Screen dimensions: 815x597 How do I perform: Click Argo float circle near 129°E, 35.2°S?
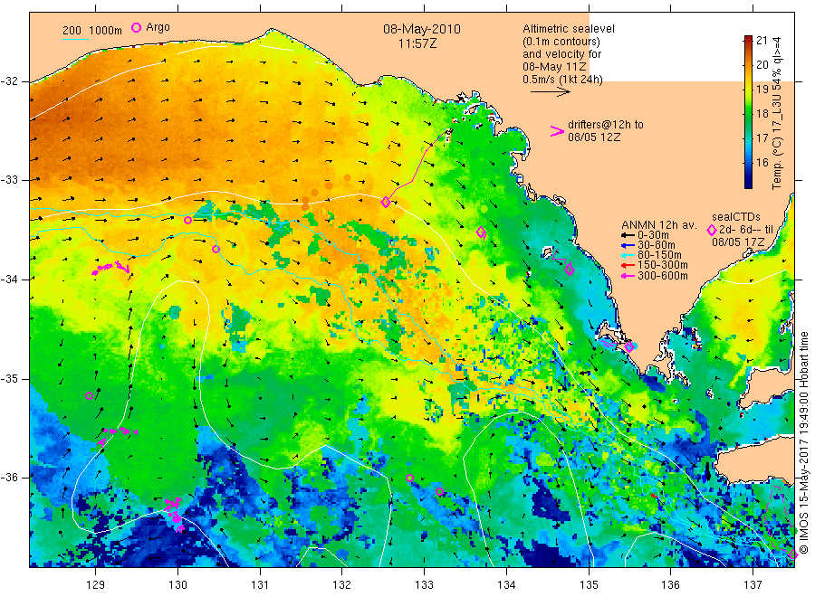point(89,395)
